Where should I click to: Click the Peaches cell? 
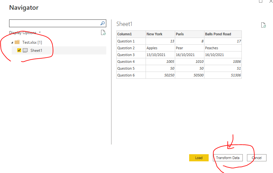coord(223,48)
